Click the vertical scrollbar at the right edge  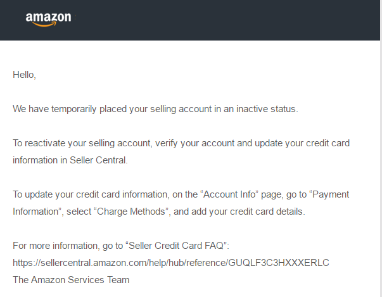click(x=381, y=148)
